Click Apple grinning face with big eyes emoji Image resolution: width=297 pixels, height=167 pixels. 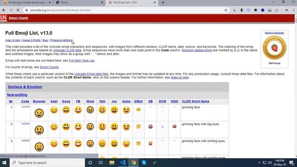tap(54, 127)
